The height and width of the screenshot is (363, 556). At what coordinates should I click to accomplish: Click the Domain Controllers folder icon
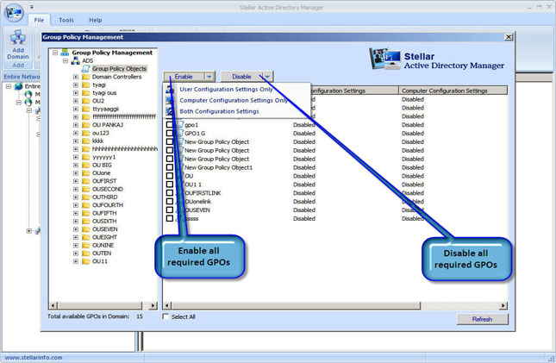click(85, 77)
